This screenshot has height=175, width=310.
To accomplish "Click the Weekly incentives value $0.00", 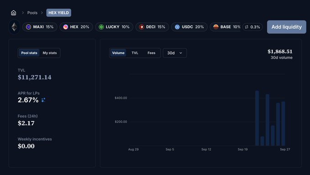I will (x=26, y=146).
